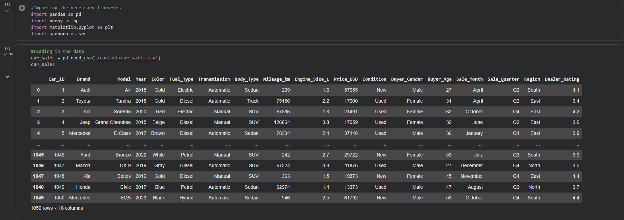The width and height of the screenshot is (624, 220).
Task: Run the first code cell
Action: [22, 8]
